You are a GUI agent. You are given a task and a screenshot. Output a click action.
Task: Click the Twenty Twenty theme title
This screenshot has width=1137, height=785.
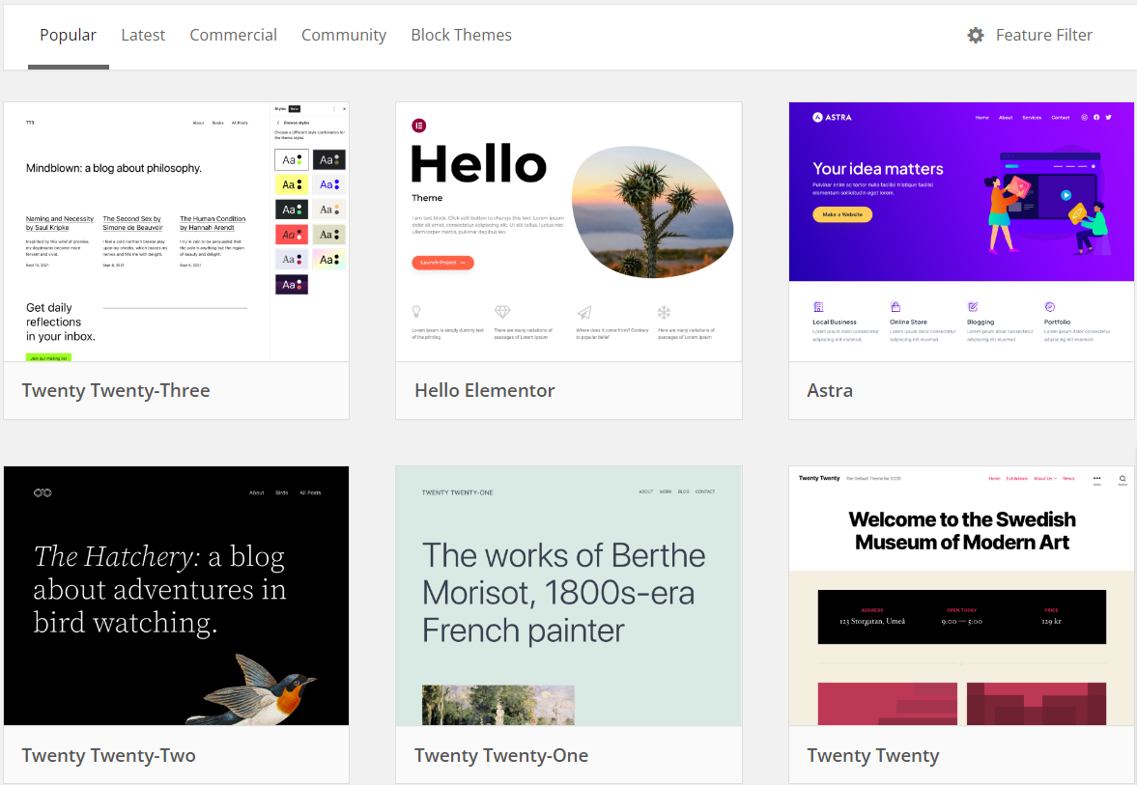[873, 755]
